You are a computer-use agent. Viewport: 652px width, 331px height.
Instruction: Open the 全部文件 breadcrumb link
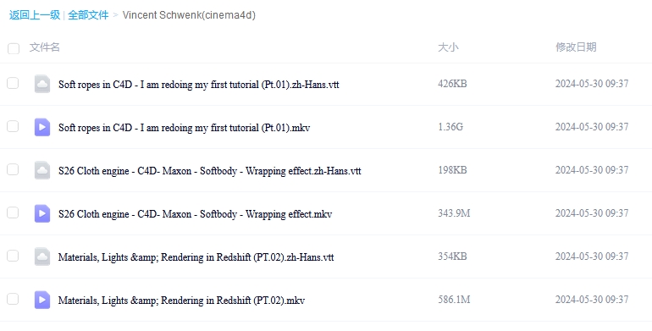88,15
